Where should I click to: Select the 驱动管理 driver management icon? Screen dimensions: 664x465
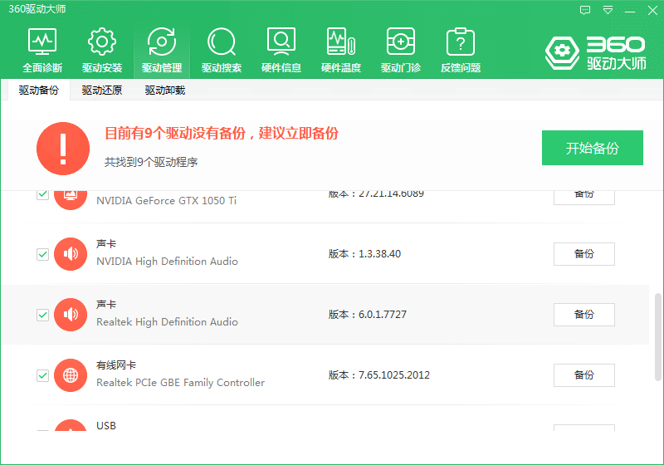[162, 50]
